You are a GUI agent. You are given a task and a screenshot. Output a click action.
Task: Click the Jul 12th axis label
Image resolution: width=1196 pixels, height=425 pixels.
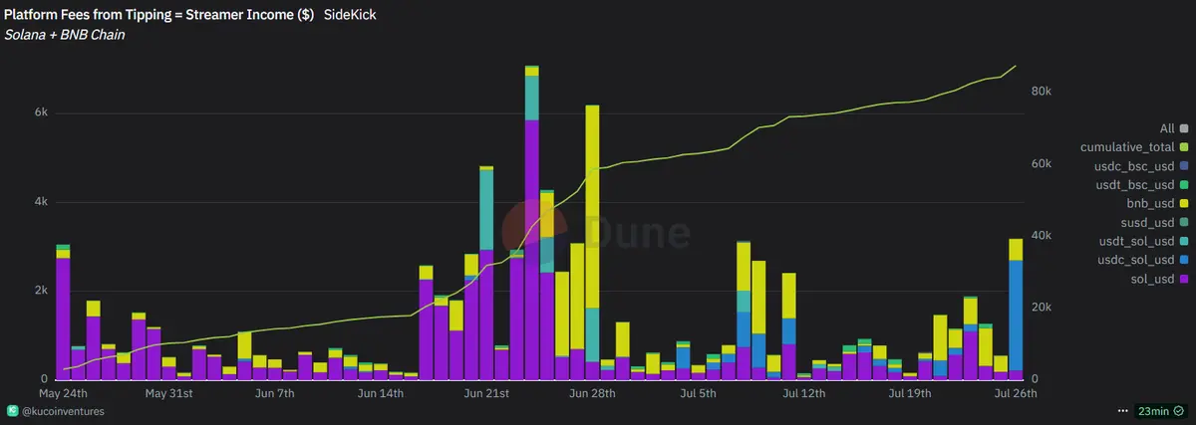tap(804, 394)
